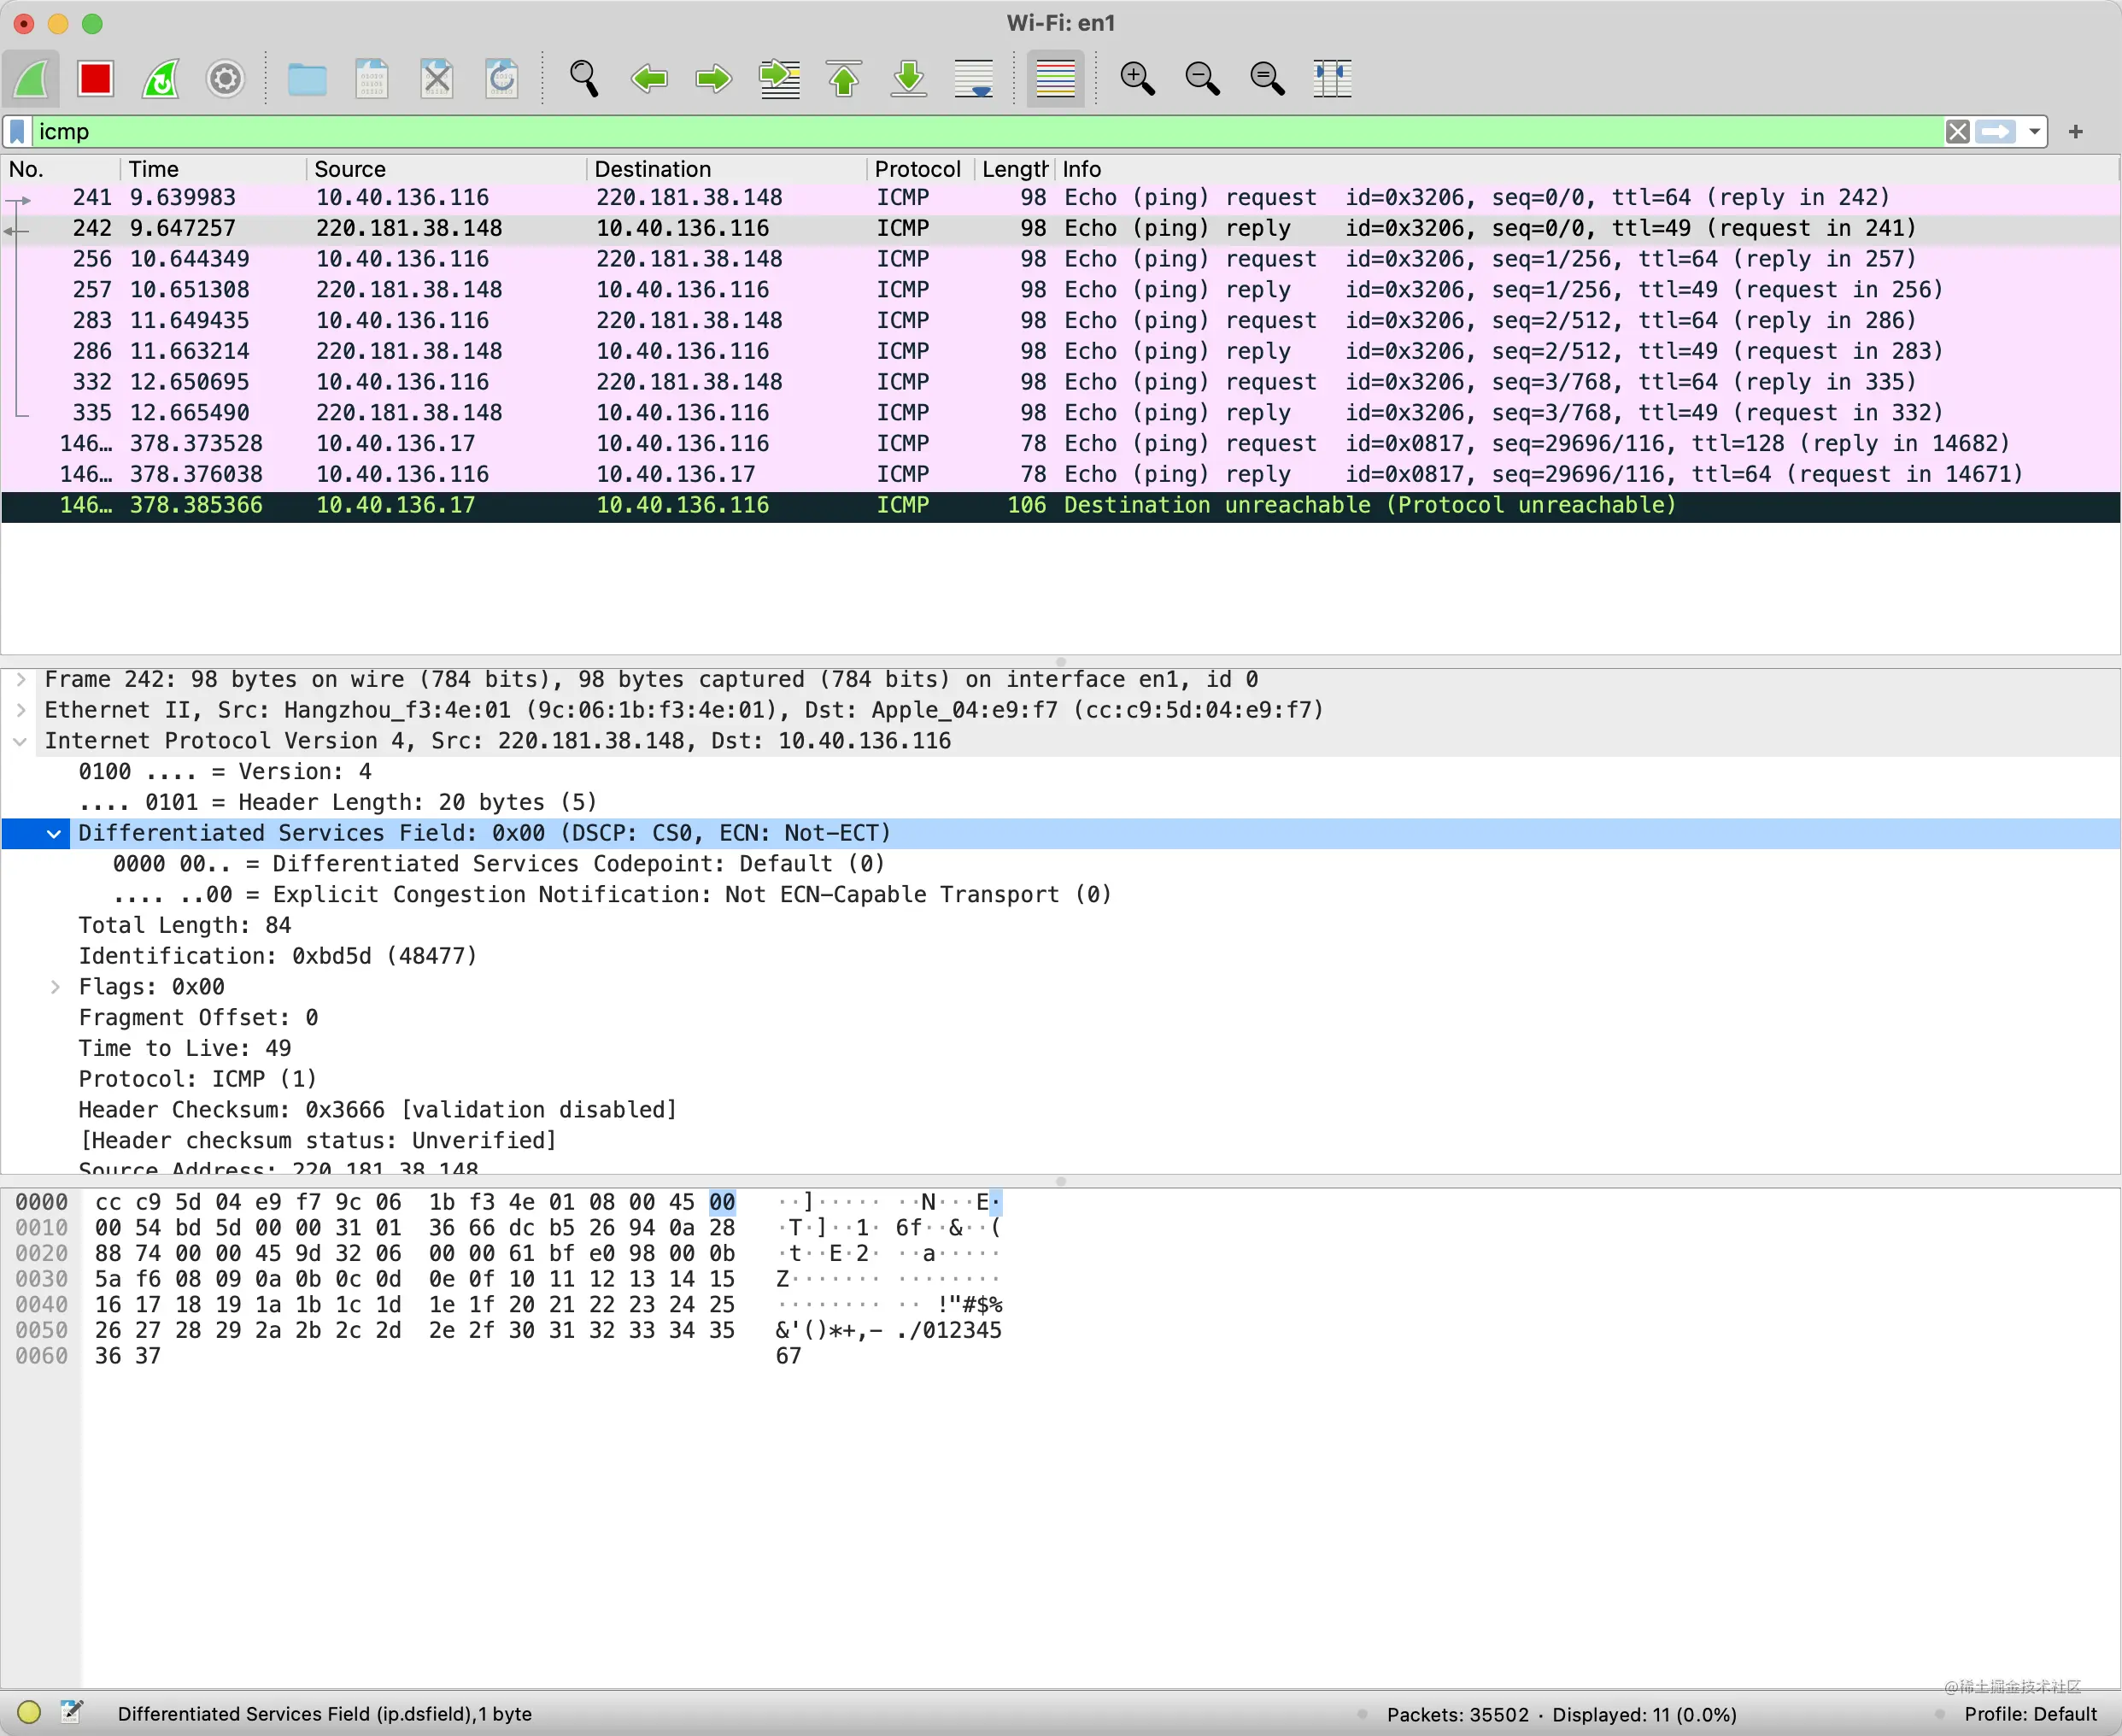The height and width of the screenshot is (1736, 2122).
Task: Reset text to normal size
Action: click(x=1267, y=78)
